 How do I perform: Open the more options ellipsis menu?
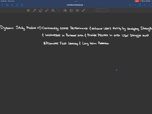click(149, 5)
